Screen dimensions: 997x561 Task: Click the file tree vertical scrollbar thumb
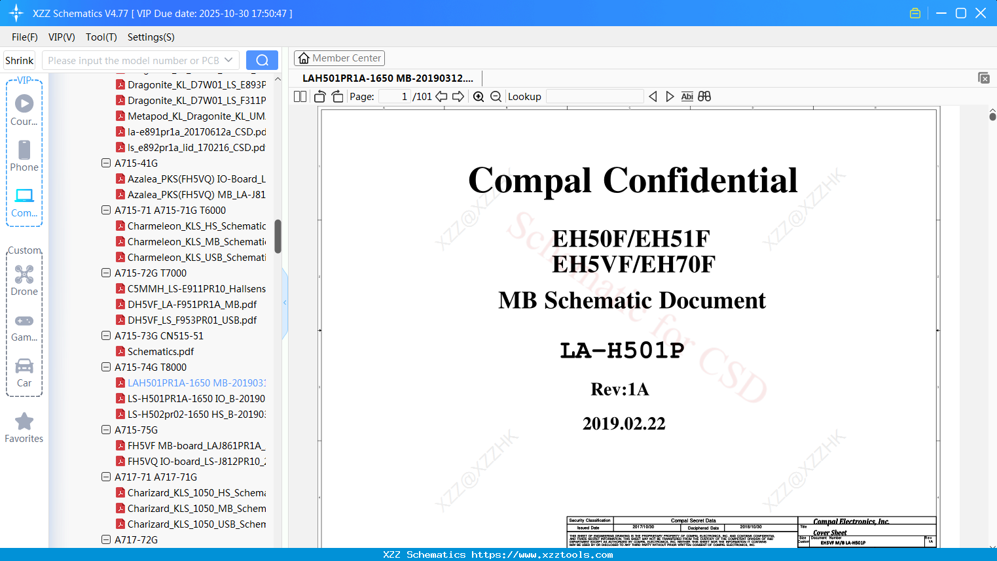[278, 236]
